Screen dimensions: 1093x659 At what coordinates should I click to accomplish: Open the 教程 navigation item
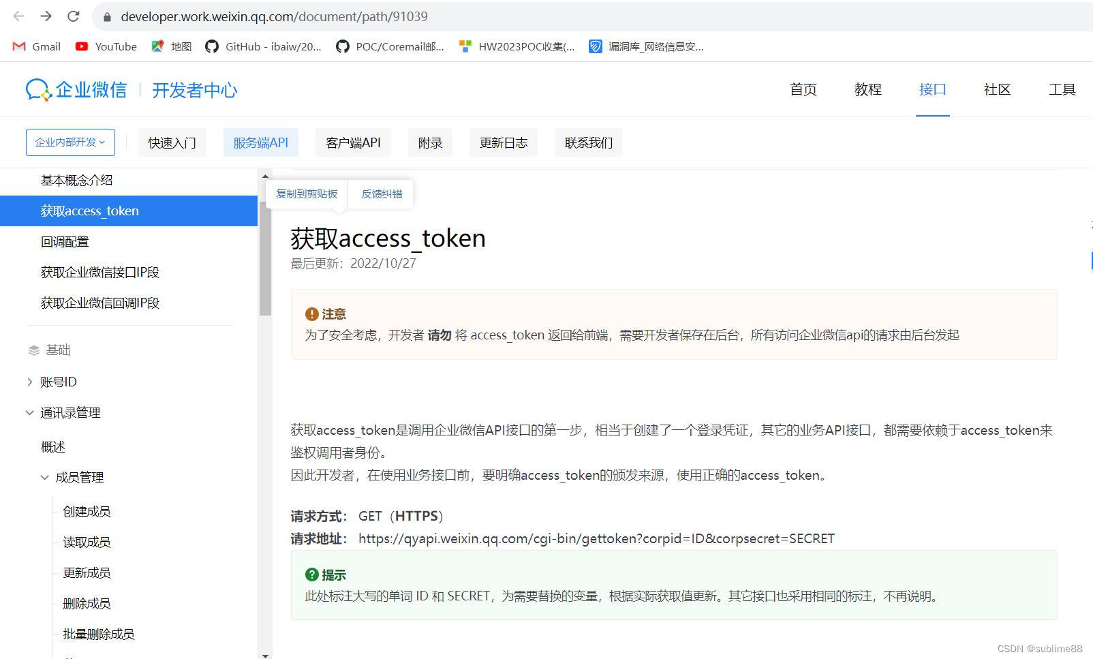[867, 89]
